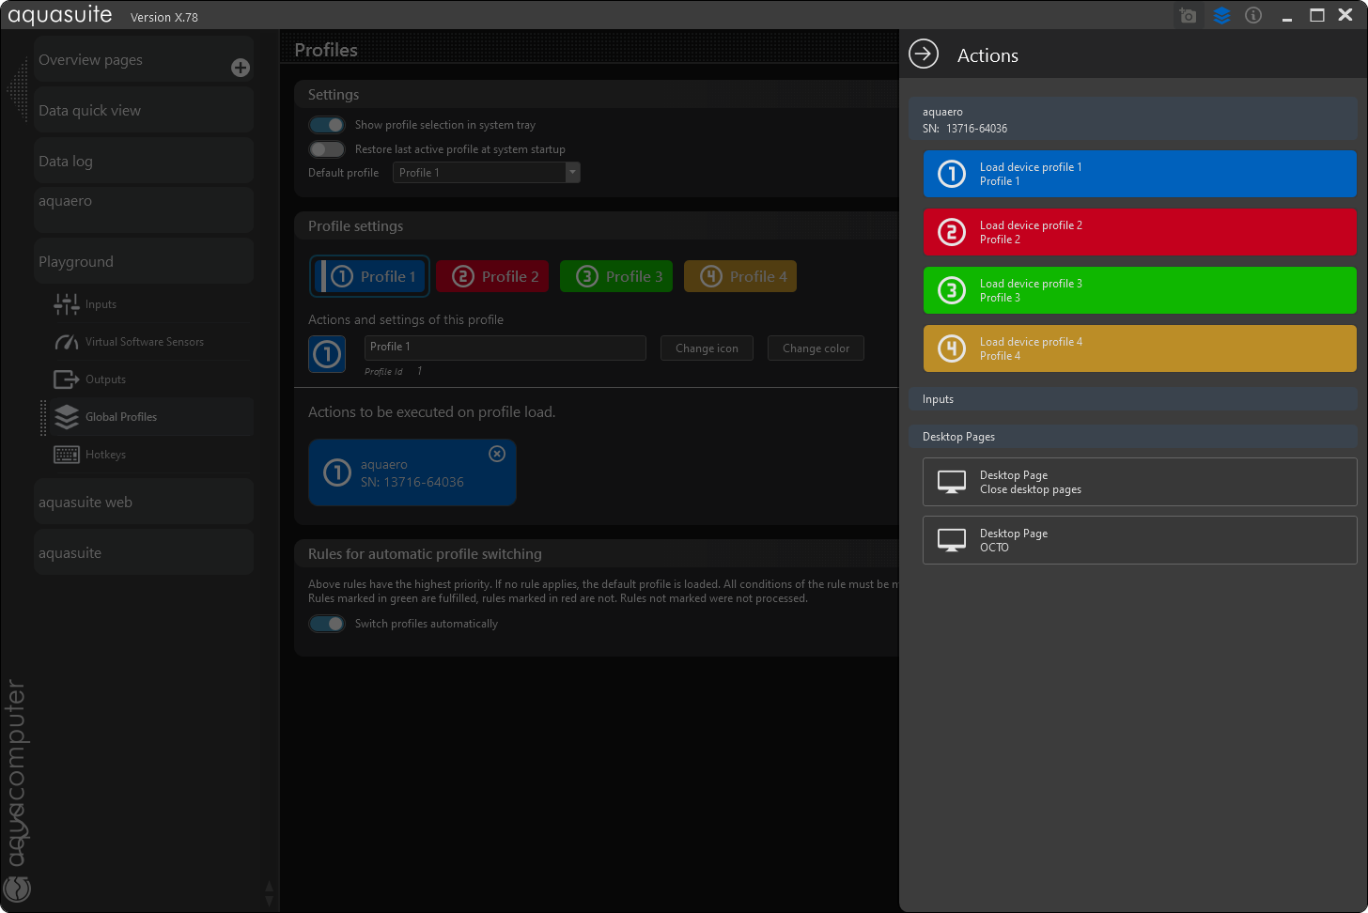The width and height of the screenshot is (1368, 913).
Task: Click the Profile 1 name text field
Action: (x=505, y=348)
